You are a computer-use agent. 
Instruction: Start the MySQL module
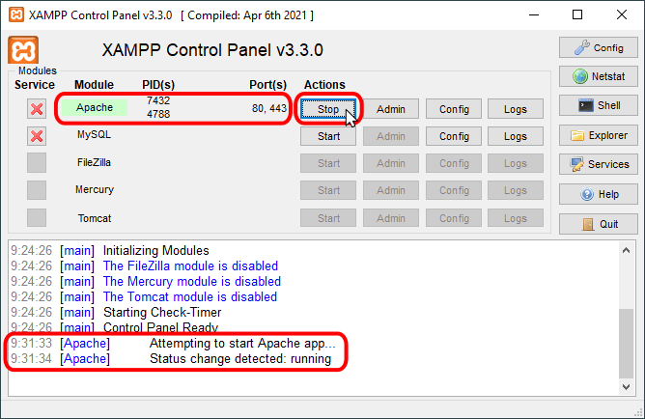click(328, 136)
